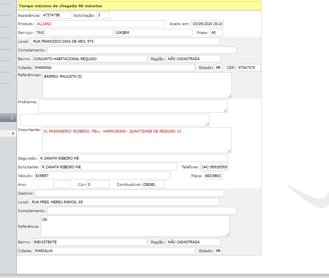Viewport: 329px width, 278px height.
Task: Expand the left sidebar double-chevron button
Action: 11,118
